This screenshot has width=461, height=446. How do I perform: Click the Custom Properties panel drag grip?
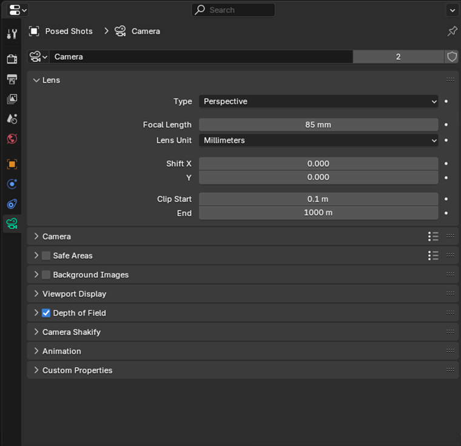450,370
